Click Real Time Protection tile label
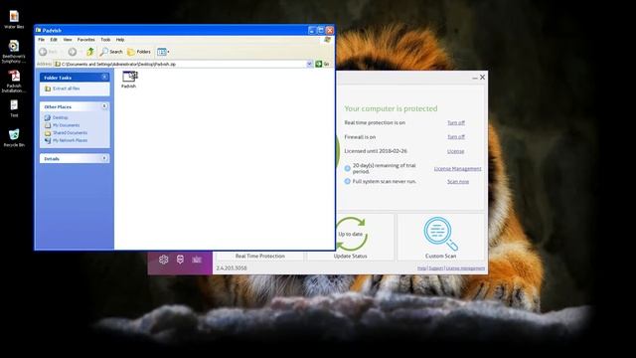 pos(260,257)
